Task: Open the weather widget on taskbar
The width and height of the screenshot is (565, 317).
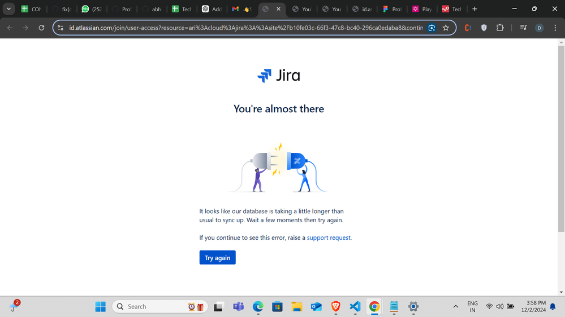Action: click(x=14, y=306)
